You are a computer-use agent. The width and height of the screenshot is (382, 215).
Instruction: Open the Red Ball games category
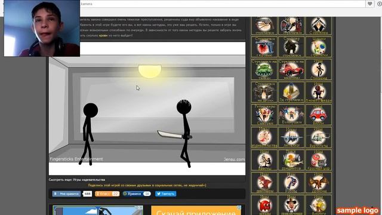pyautogui.click(x=319, y=160)
